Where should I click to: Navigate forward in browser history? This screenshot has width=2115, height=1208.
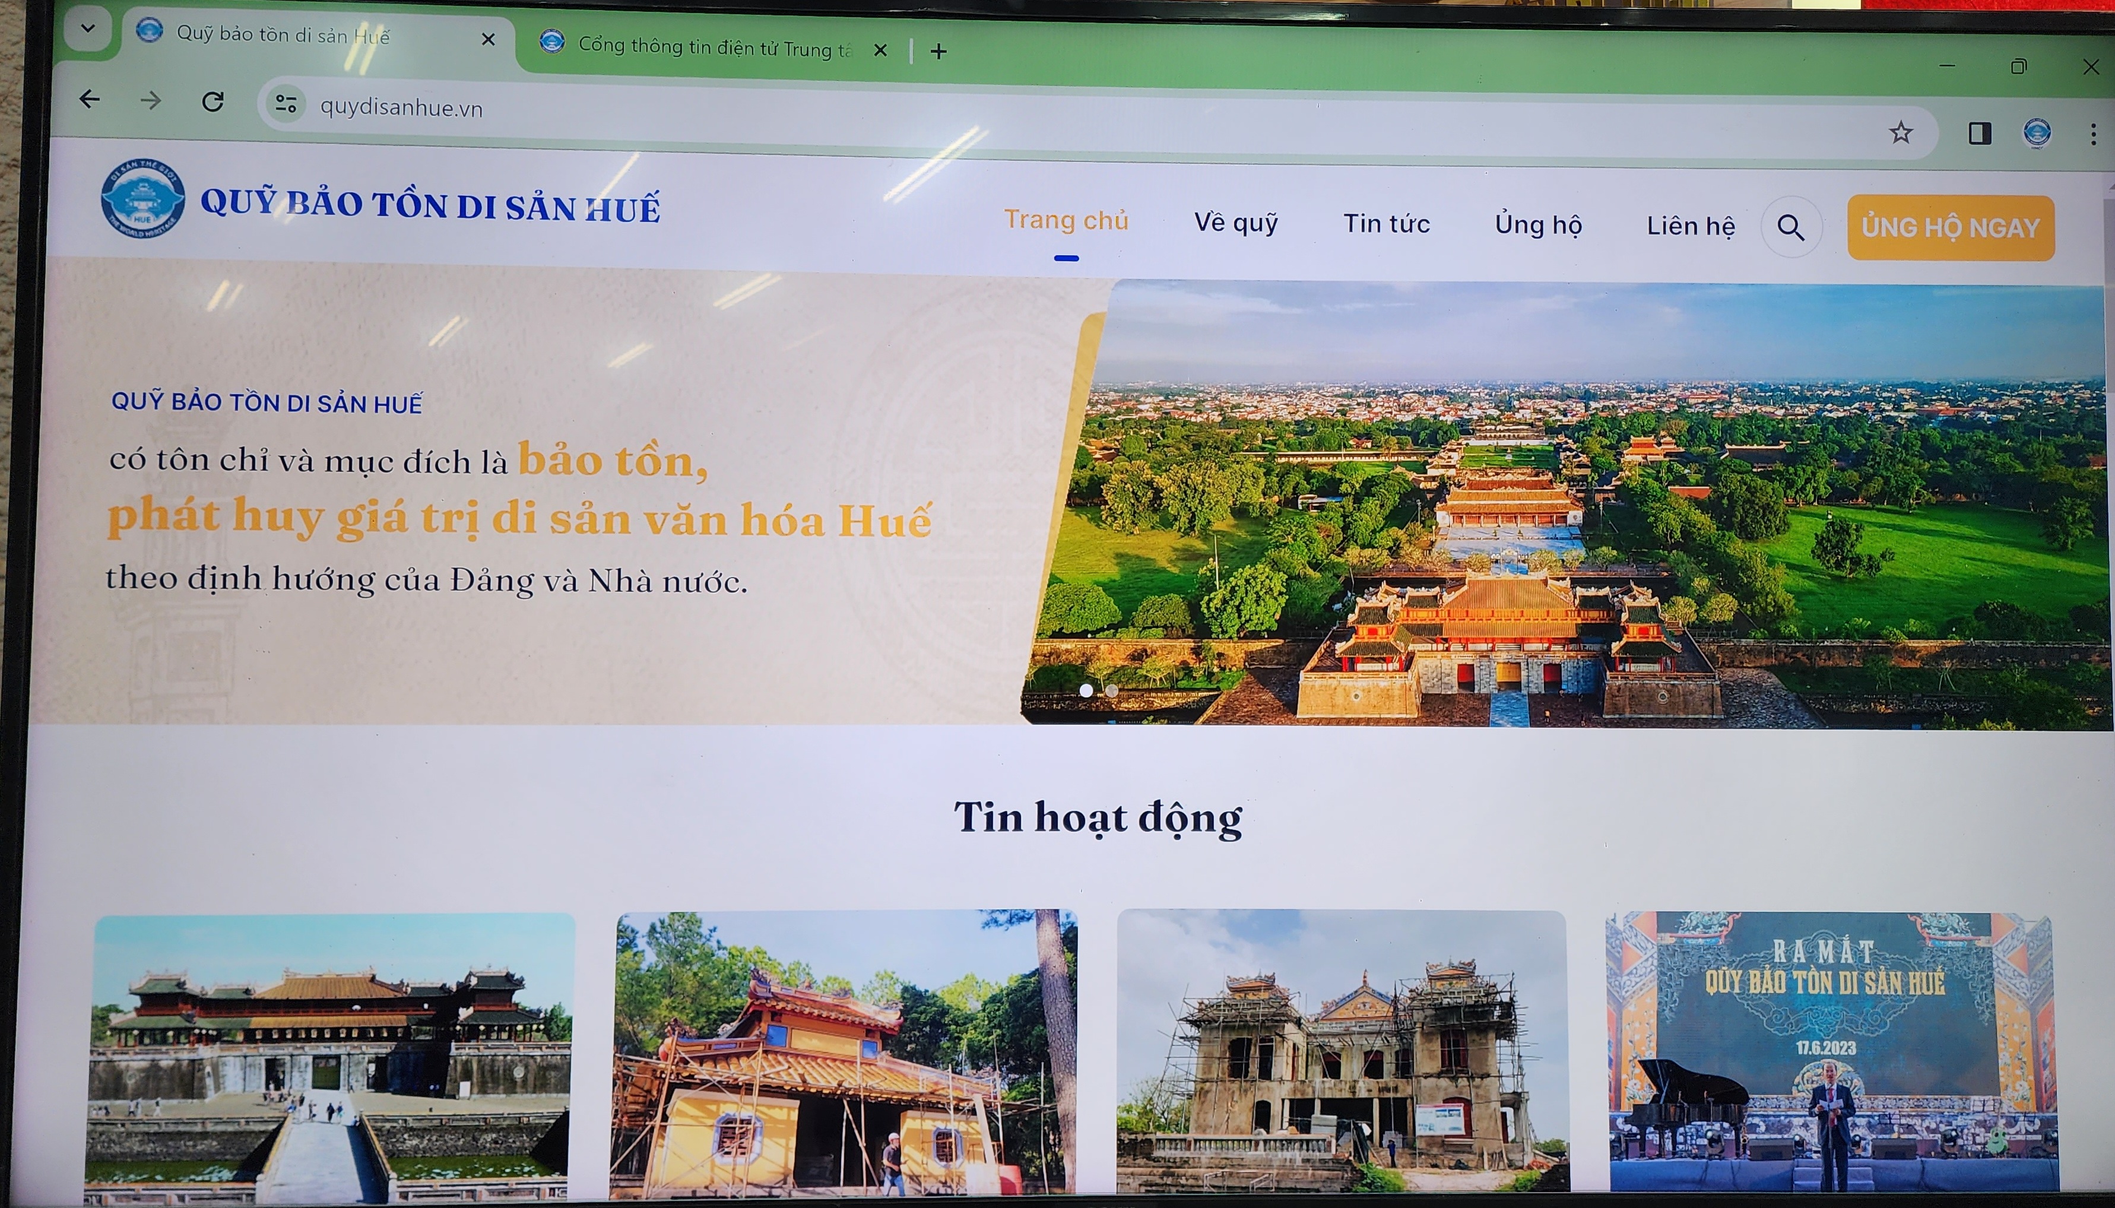click(x=151, y=100)
